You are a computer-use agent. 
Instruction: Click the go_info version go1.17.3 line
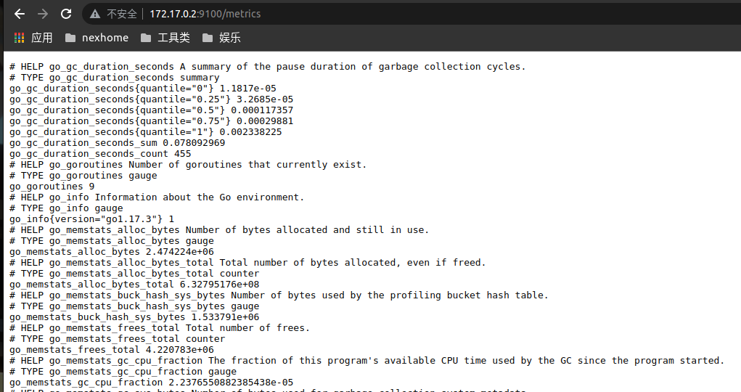tap(91, 219)
